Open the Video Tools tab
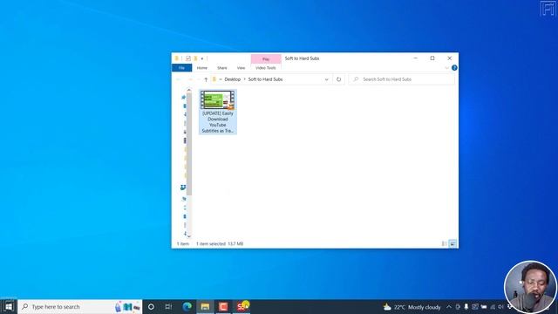 [265, 68]
